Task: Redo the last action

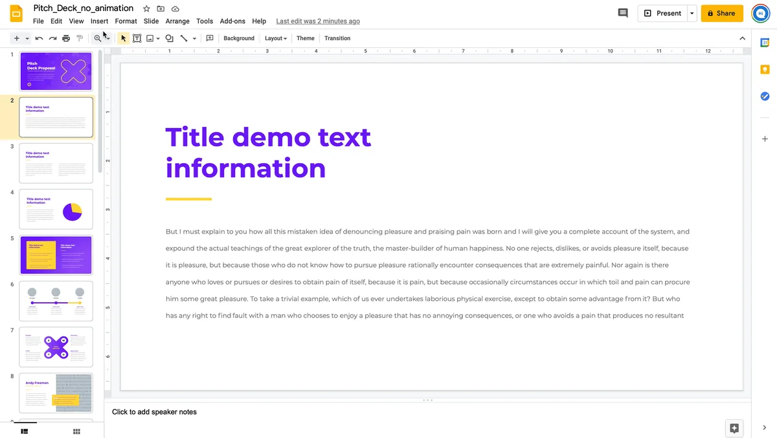Action: coord(53,38)
